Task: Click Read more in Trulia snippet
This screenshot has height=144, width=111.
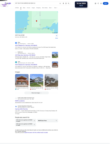Action: pyautogui.click(x=48, y=68)
